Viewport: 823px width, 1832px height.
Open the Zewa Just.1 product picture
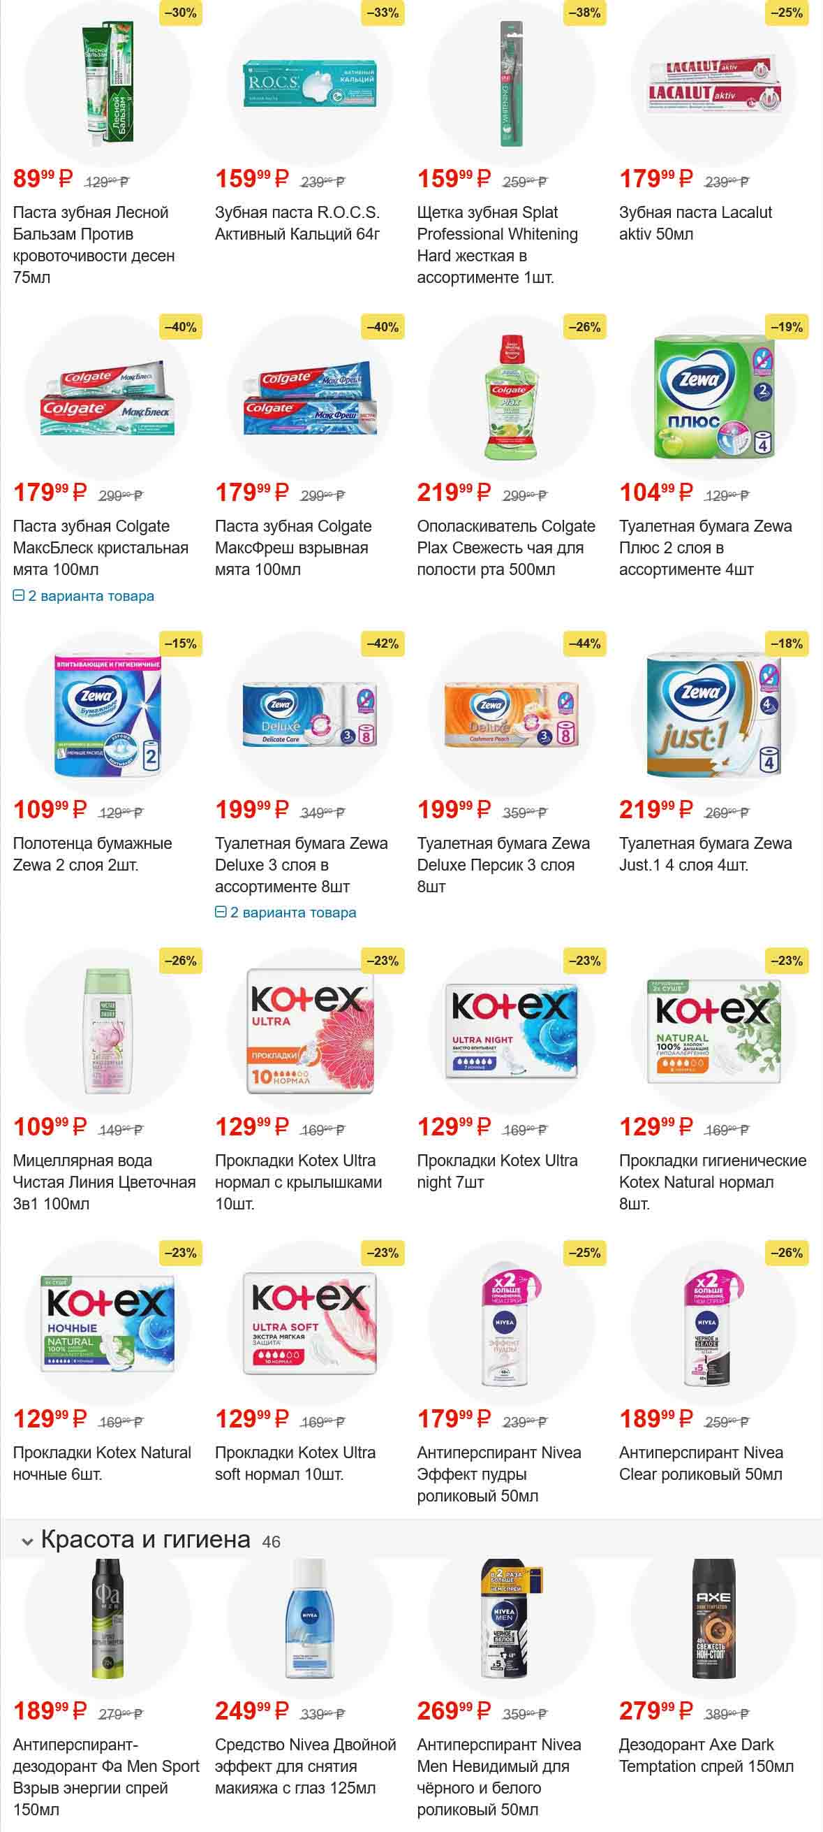coord(713,715)
